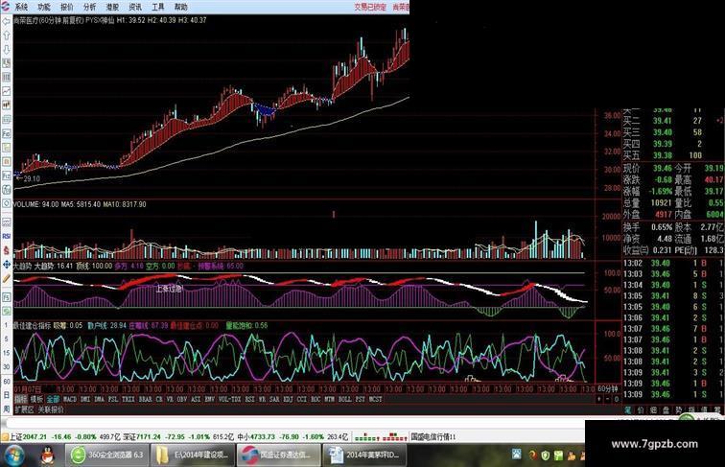Switch to the ROC indicator
The image size is (725, 467).
(316, 399)
